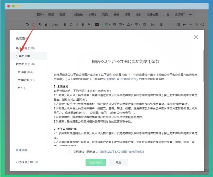Select 小程序 in the insert bar
The height and width of the screenshot is (177, 213).
(92, 15)
